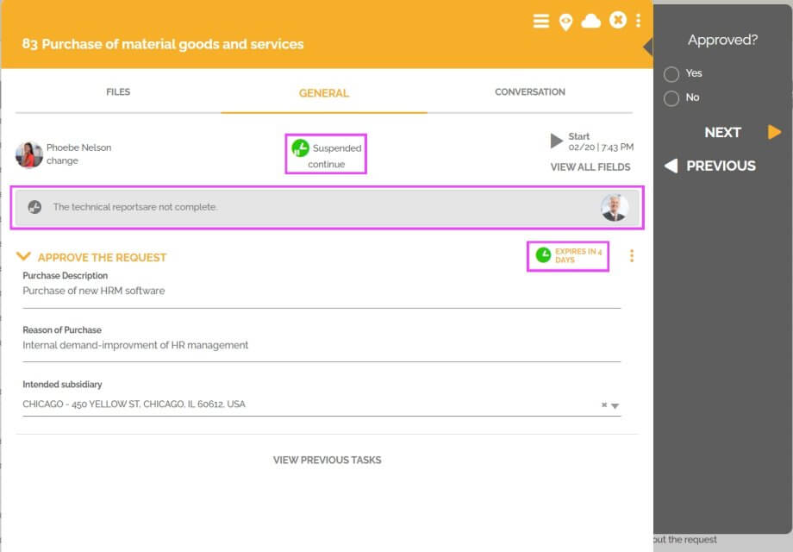Click the green Expires In 4 Days badge
Screen dimensions: 793x552
[x=569, y=254]
